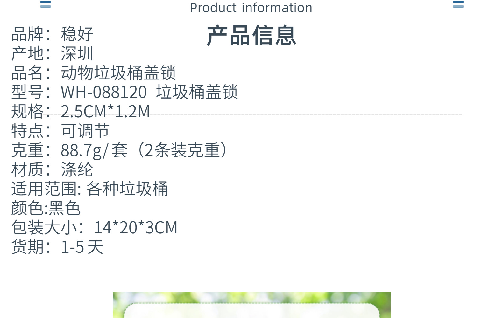The width and height of the screenshot is (503, 318).
Task: Click the feature line 特点: 可调节
Action: (60, 131)
